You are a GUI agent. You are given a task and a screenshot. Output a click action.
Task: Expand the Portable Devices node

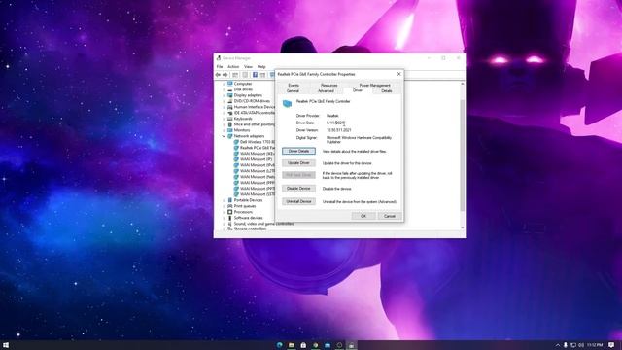tap(224, 200)
